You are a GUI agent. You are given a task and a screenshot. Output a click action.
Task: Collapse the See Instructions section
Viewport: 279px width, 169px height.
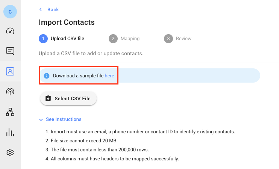point(64,119)
